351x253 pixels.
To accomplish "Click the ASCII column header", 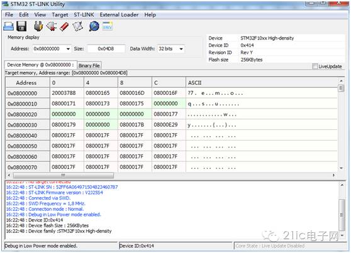I will (x=262, y=83).
